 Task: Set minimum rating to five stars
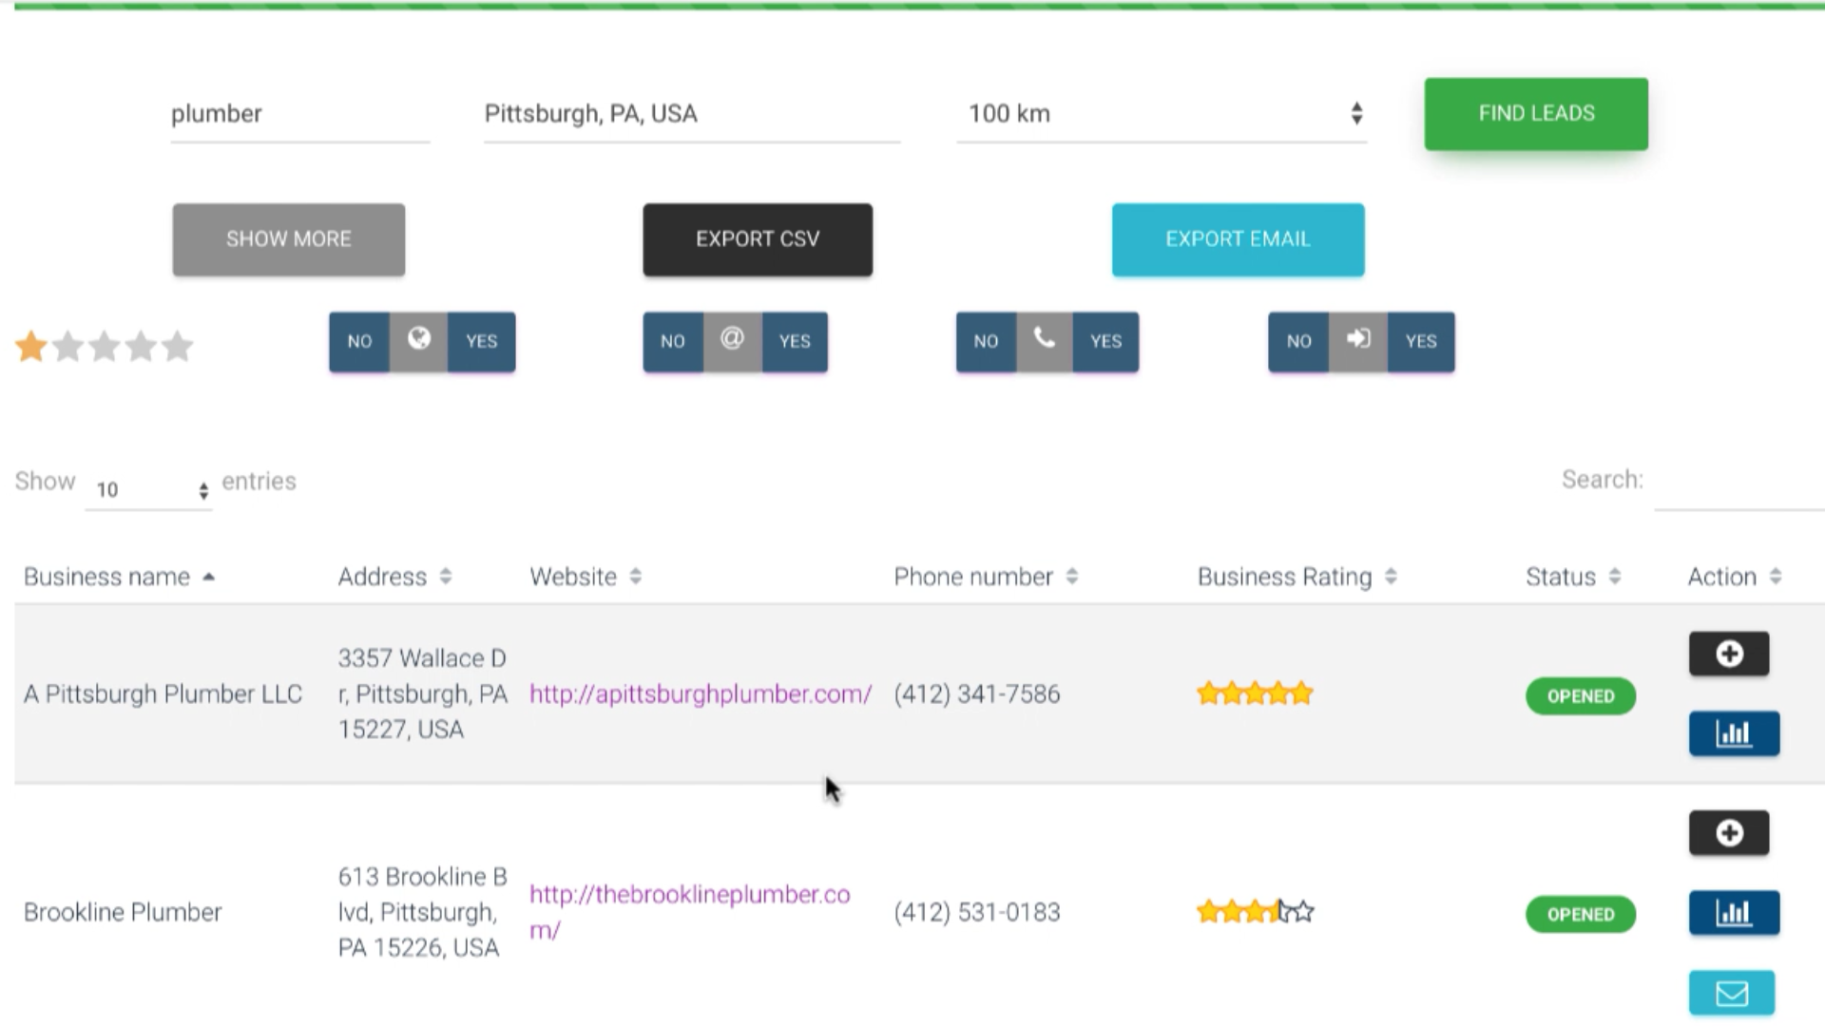[177, 347]
